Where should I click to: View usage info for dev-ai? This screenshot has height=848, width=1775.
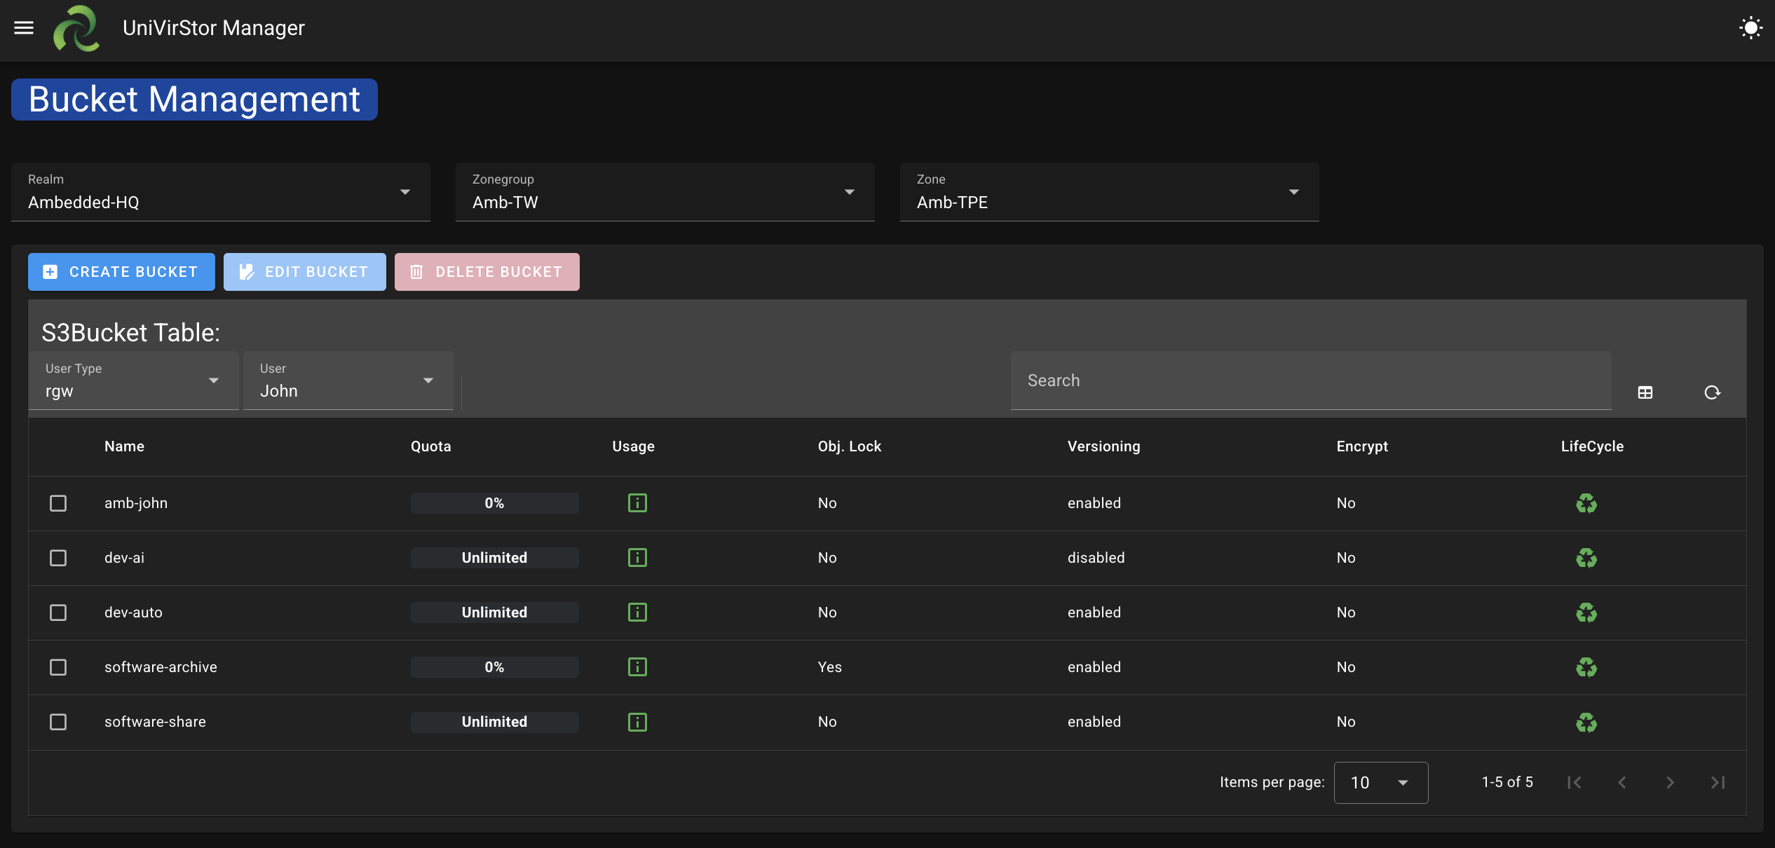637,558
